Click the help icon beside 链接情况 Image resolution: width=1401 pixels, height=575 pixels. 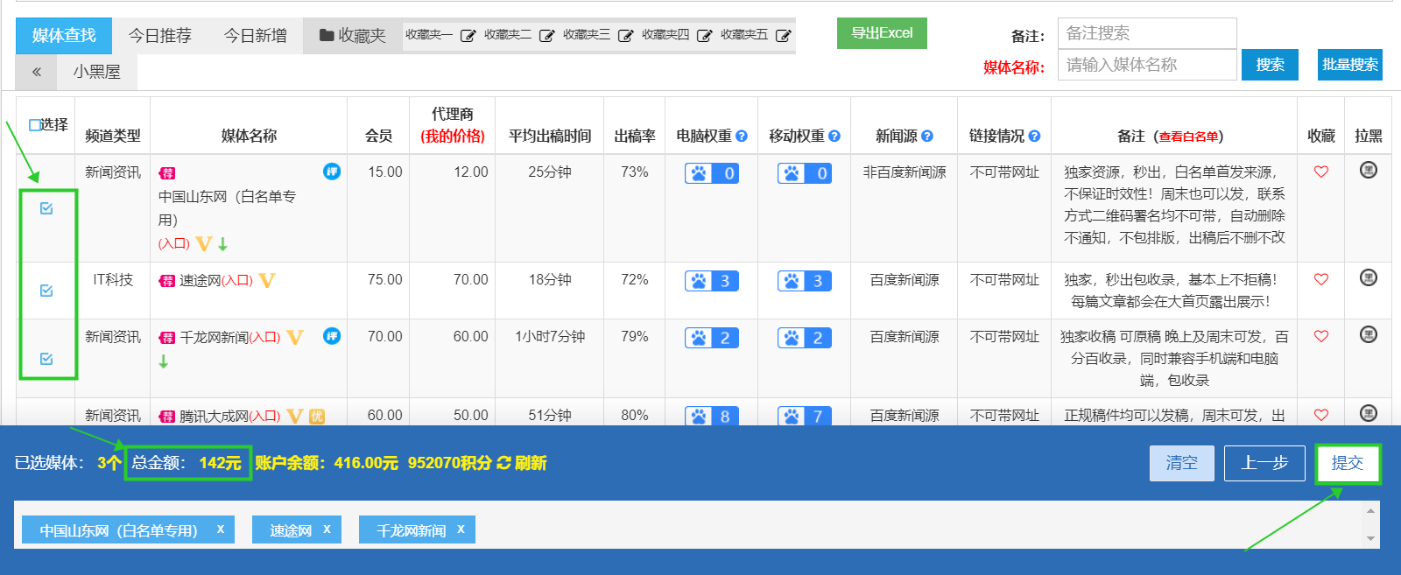1034,136
